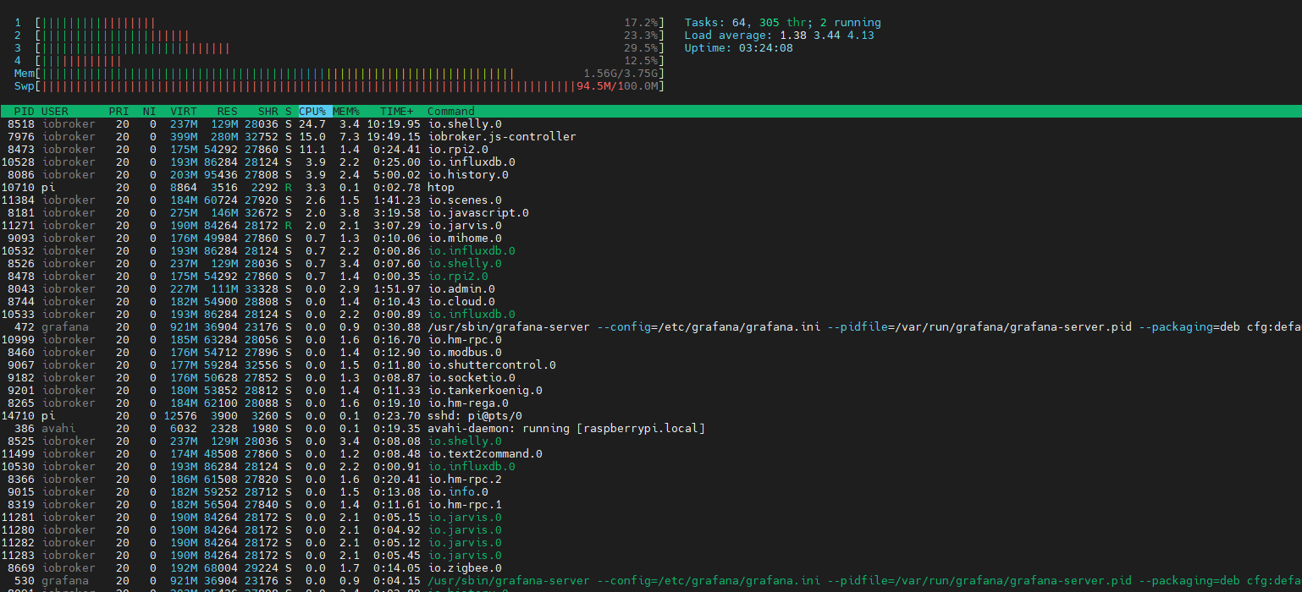Select the io.zigbee.0 process row
The image size is (1302, 592).
click(464, 568)
